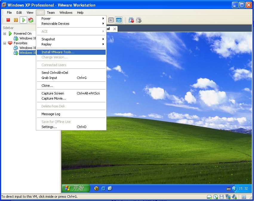Click the floppy drive status bar icon
254x201 pixels.
tap(221, 197)
